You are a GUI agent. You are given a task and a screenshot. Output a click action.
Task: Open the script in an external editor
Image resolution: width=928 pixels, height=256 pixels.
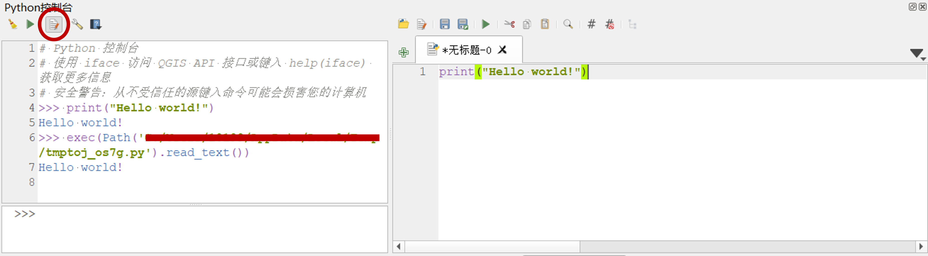pos(421,25)
